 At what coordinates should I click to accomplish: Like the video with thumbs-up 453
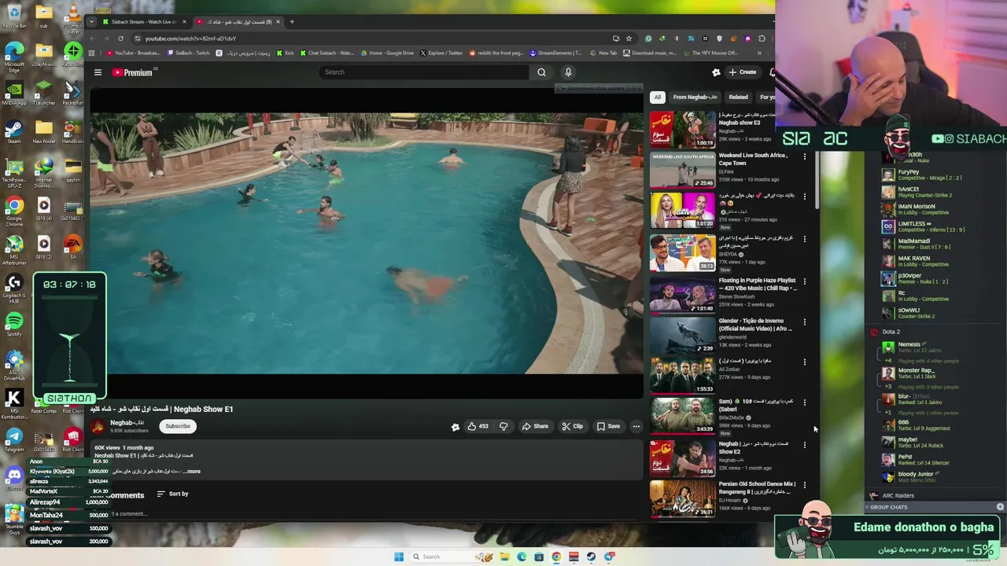478,426
